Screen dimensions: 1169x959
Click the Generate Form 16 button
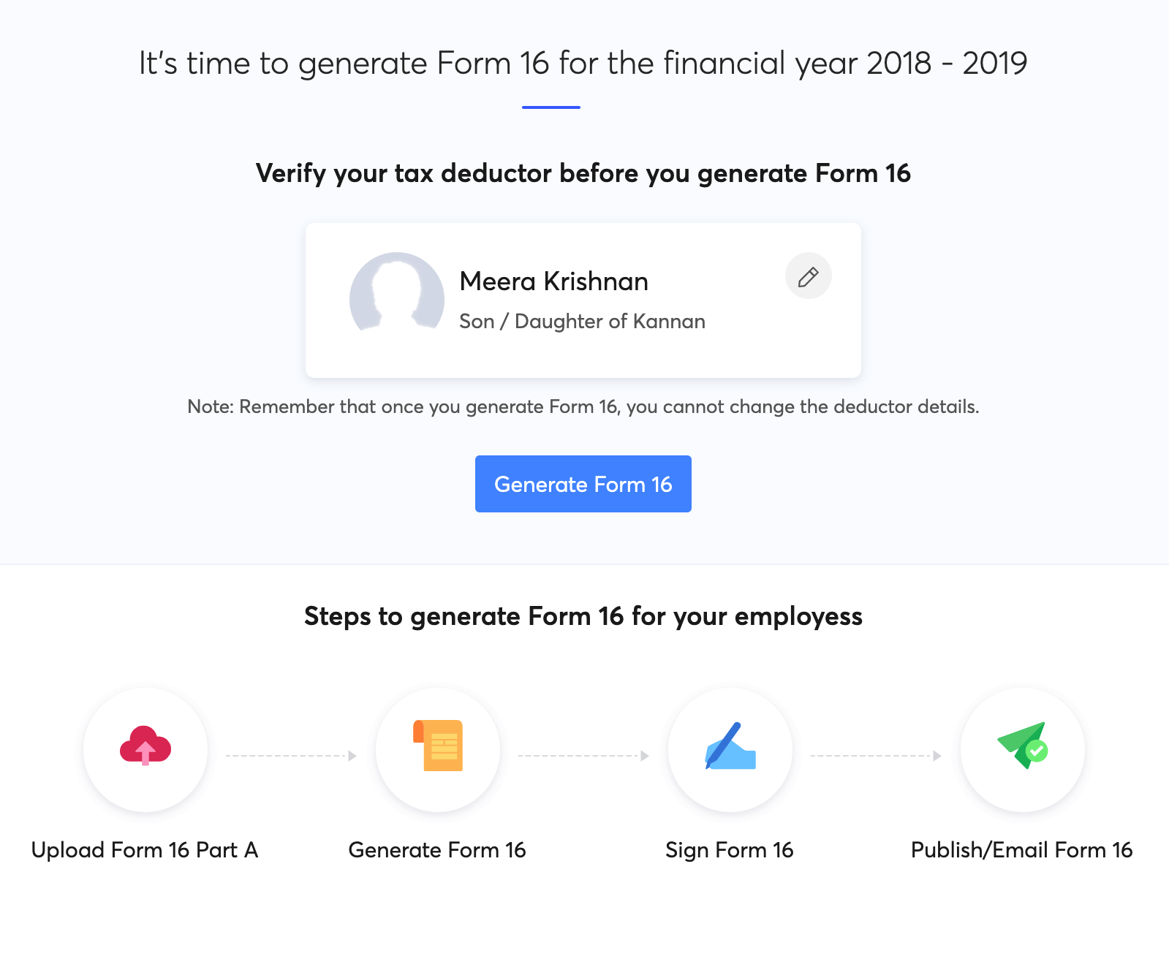click(583, 483)
